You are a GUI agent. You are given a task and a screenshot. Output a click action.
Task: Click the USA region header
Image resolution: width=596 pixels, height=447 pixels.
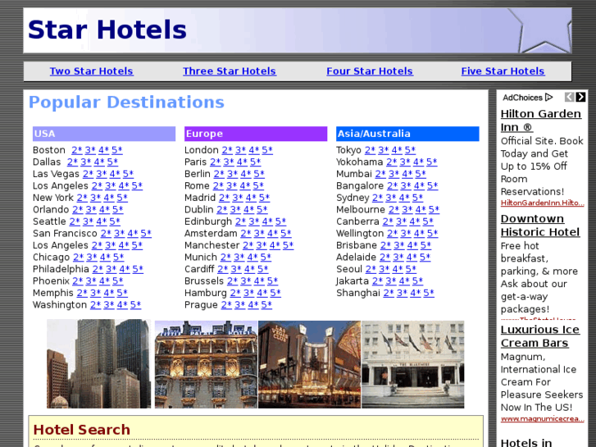tap(104, 134)
